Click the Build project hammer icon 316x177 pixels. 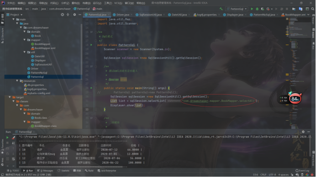[221, 9]
